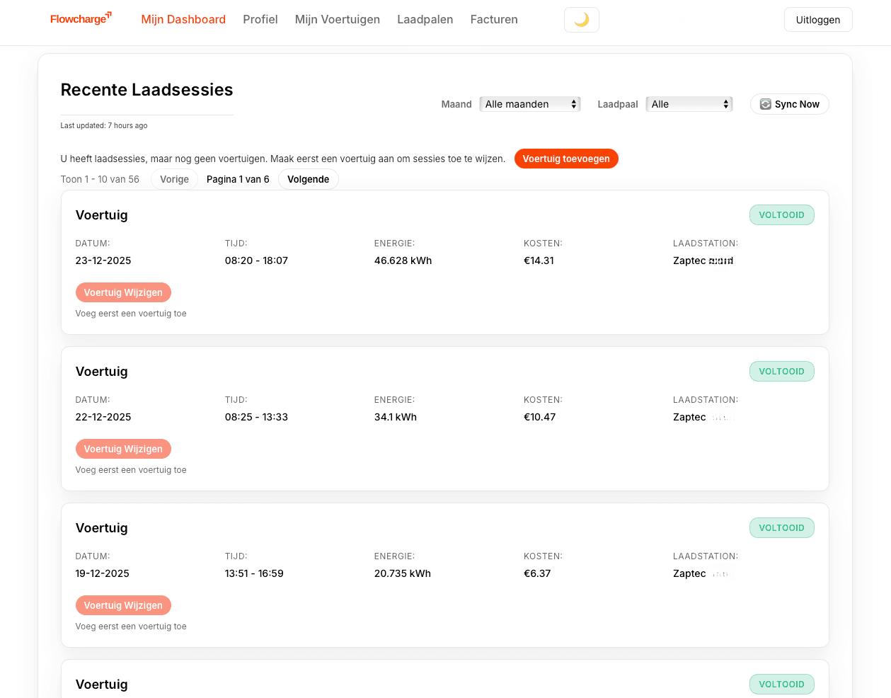Click Voertuig Wijzigen for 19-12-2025 session
Viewport: 891px width, 698px height.
[123, 605]
